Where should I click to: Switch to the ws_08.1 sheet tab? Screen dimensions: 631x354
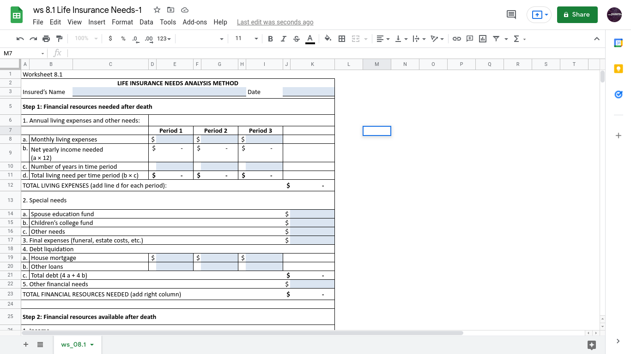pos(73,344)
